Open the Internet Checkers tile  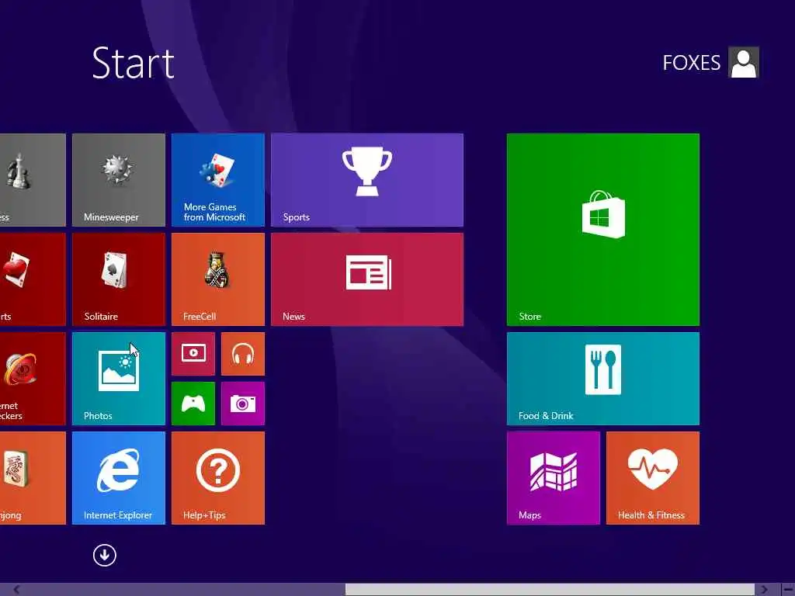33,379
